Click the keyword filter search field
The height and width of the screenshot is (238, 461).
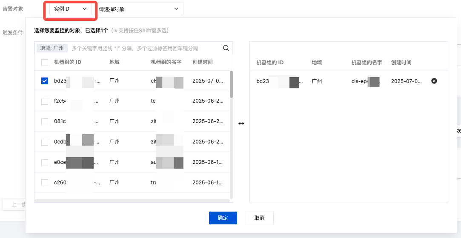(145, 49)
